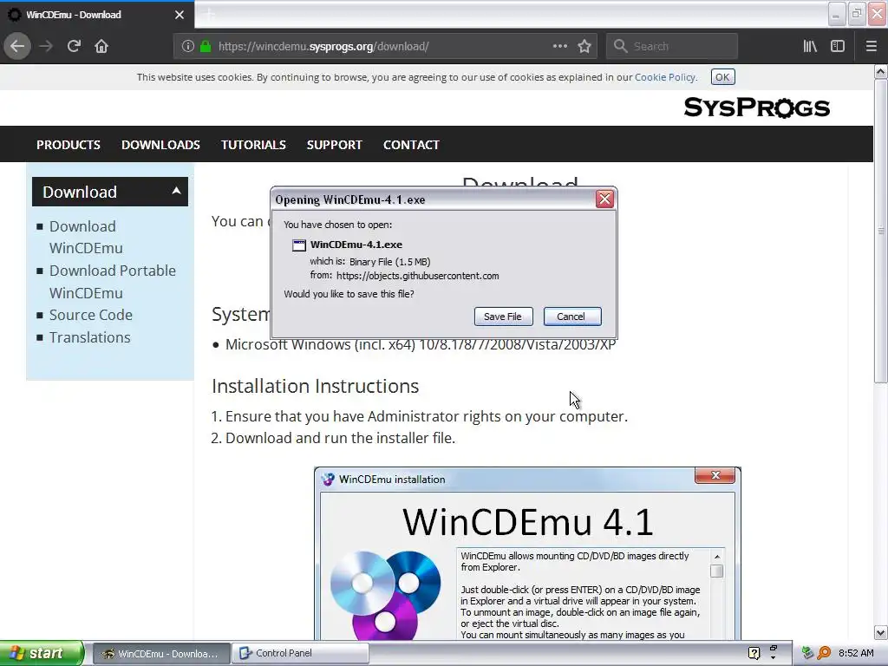Click the WinCDEmu-4.1.exe file icon
Viewport: 888px width, 666px height.
pyautogui.click(x=298, y=245)
